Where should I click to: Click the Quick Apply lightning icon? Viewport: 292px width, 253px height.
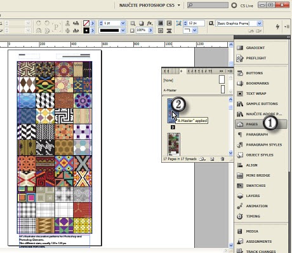pyautogui.click(x=277, y=27)
